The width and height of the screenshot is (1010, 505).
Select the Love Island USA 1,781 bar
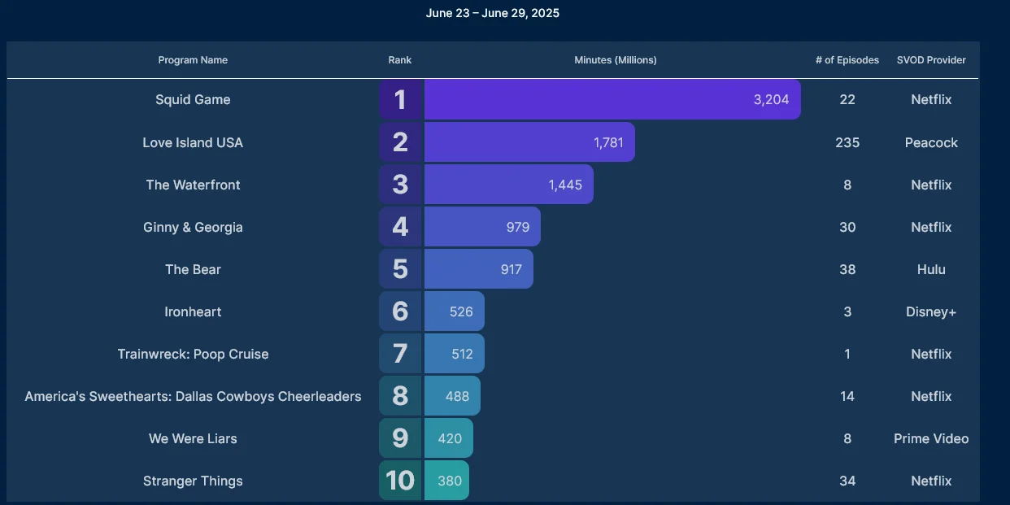coord(529,142)
